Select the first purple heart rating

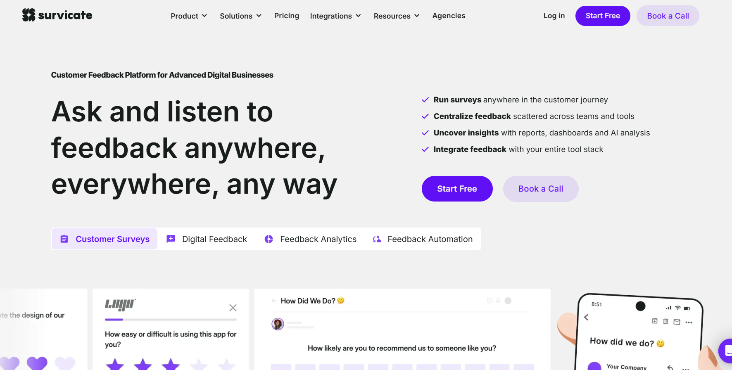pos(10,363)
